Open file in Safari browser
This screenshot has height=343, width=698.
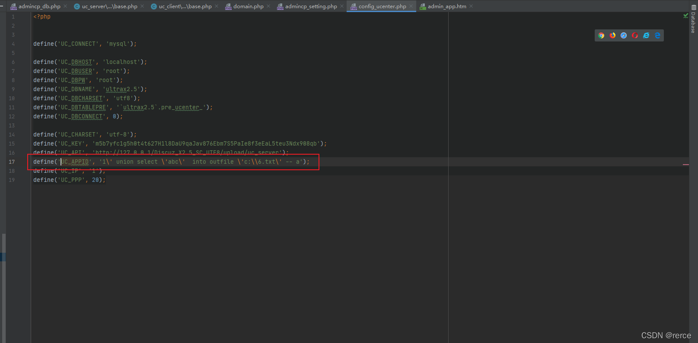click(x=624, y=35)
